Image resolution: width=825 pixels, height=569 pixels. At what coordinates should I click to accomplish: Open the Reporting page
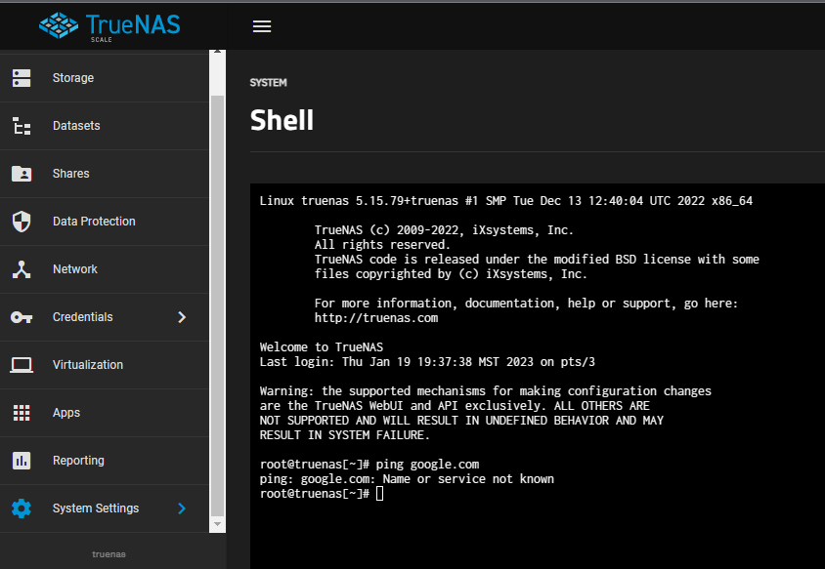coord(78,461)
